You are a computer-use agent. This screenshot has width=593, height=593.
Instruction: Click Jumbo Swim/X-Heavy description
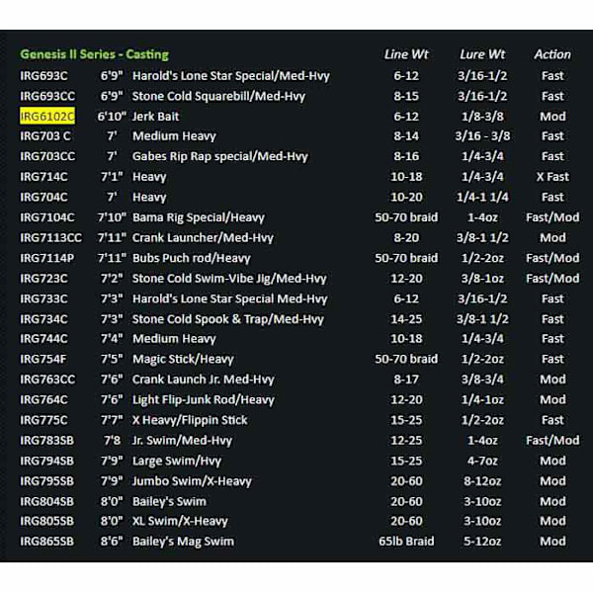point(192,481)
